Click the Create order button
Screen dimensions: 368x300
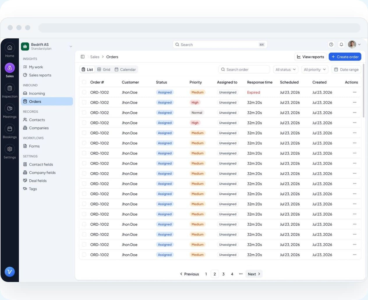pos(345,57)
